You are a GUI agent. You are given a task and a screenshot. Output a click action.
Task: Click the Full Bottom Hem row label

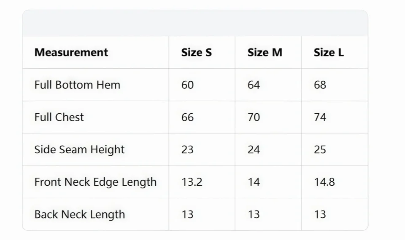click(x=77, y=85)
